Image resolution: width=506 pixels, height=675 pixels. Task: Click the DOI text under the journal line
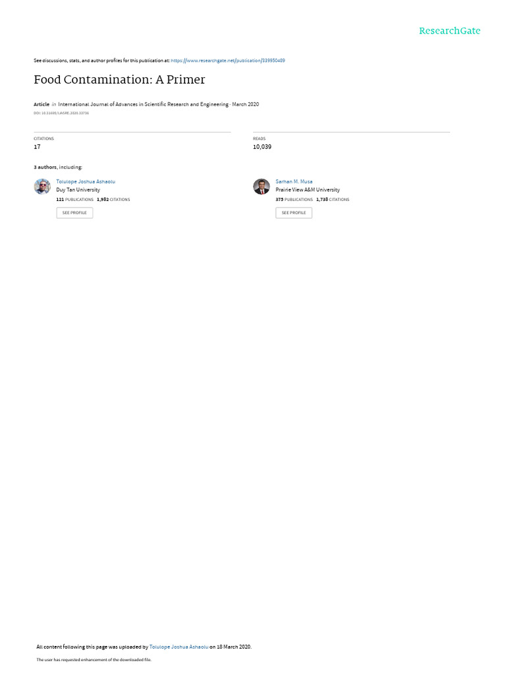coord(61,113)
